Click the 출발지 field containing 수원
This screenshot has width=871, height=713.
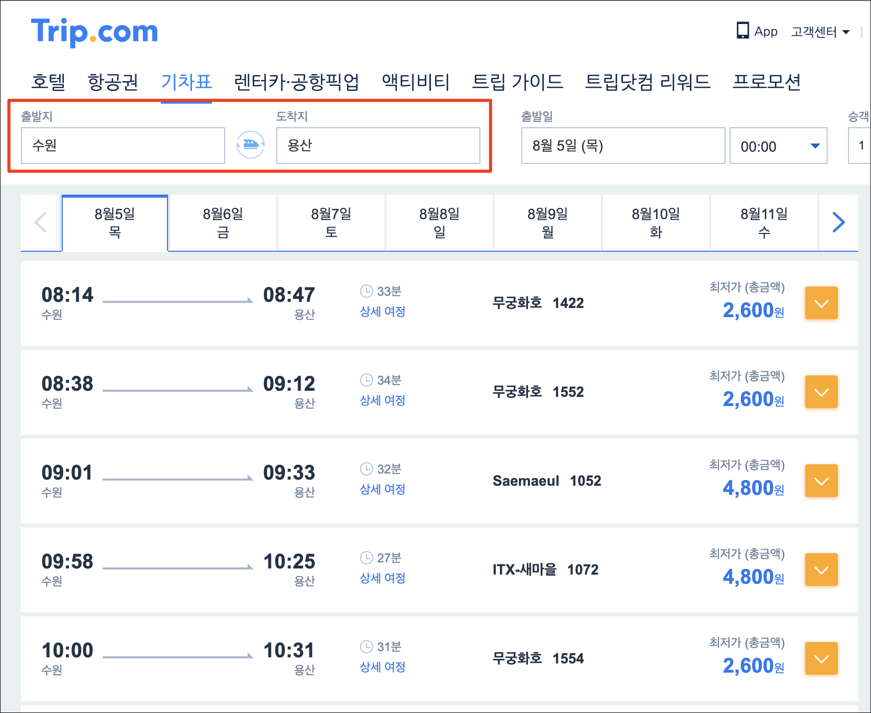coord(123,146)
